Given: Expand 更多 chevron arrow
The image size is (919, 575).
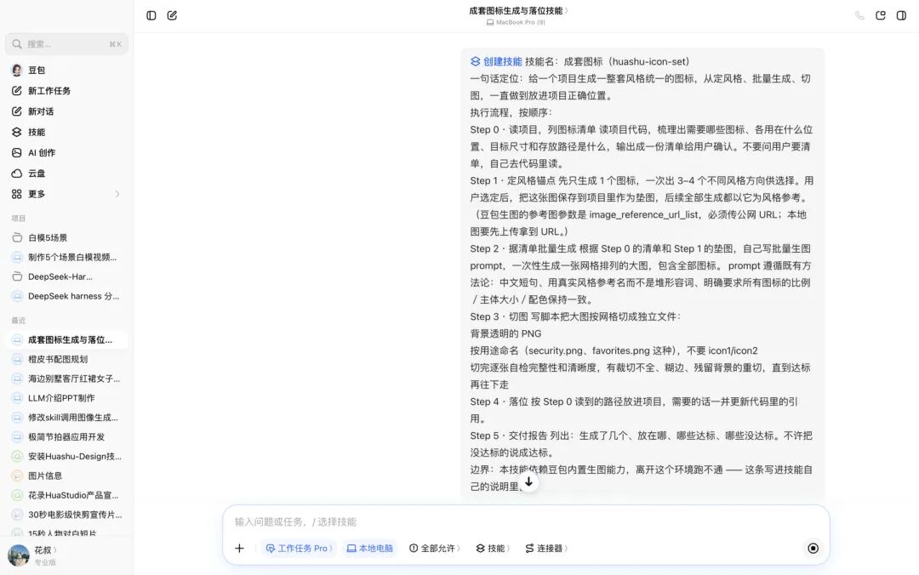Looking at the screenshot, I should (x=117, y=194).
